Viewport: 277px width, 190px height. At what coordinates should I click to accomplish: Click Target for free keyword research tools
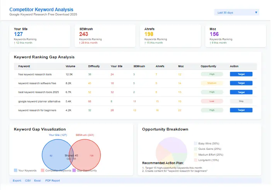pos(241,74)
